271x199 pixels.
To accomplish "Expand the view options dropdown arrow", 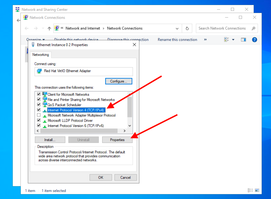I will pyautogui.click(x=233, y=40).
